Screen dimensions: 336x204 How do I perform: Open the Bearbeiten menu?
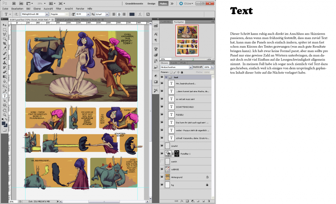(x=17, y=9)
